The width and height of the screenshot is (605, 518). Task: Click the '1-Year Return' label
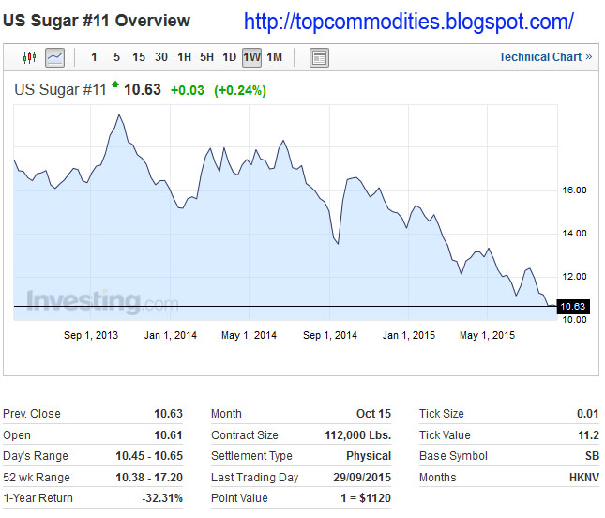pos(38,498)
